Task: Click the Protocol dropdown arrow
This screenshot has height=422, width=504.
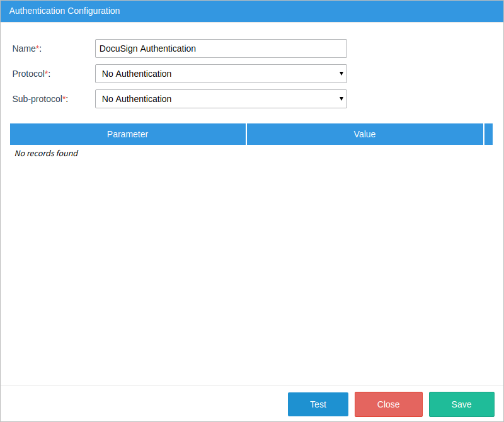Action: coord(341,74)
